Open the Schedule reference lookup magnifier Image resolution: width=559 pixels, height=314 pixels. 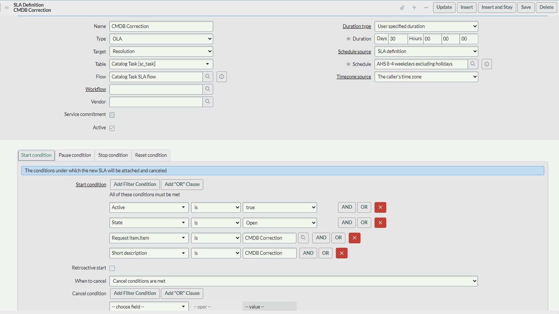tap(473, 64)
